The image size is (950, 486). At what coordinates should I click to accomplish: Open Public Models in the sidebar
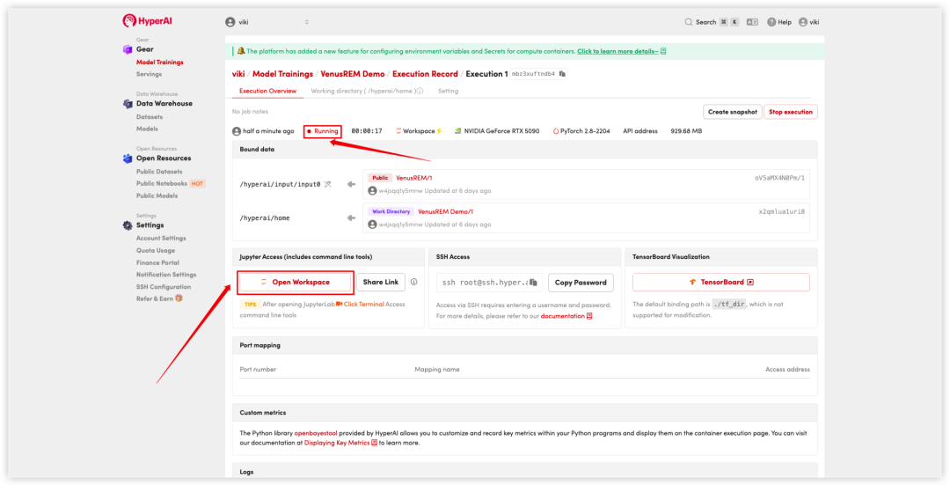[x=157, y=195]
